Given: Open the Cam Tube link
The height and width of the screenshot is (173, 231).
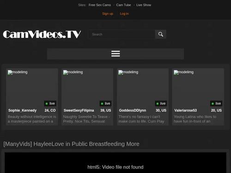Looking at the screenshot, I should 123,5.
